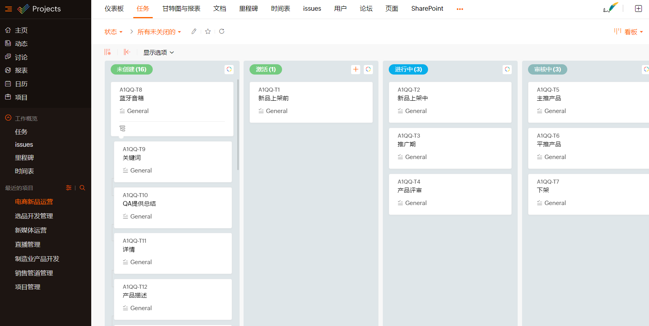
Task: Open the 状态 dropdown
Action: point(113,32)
